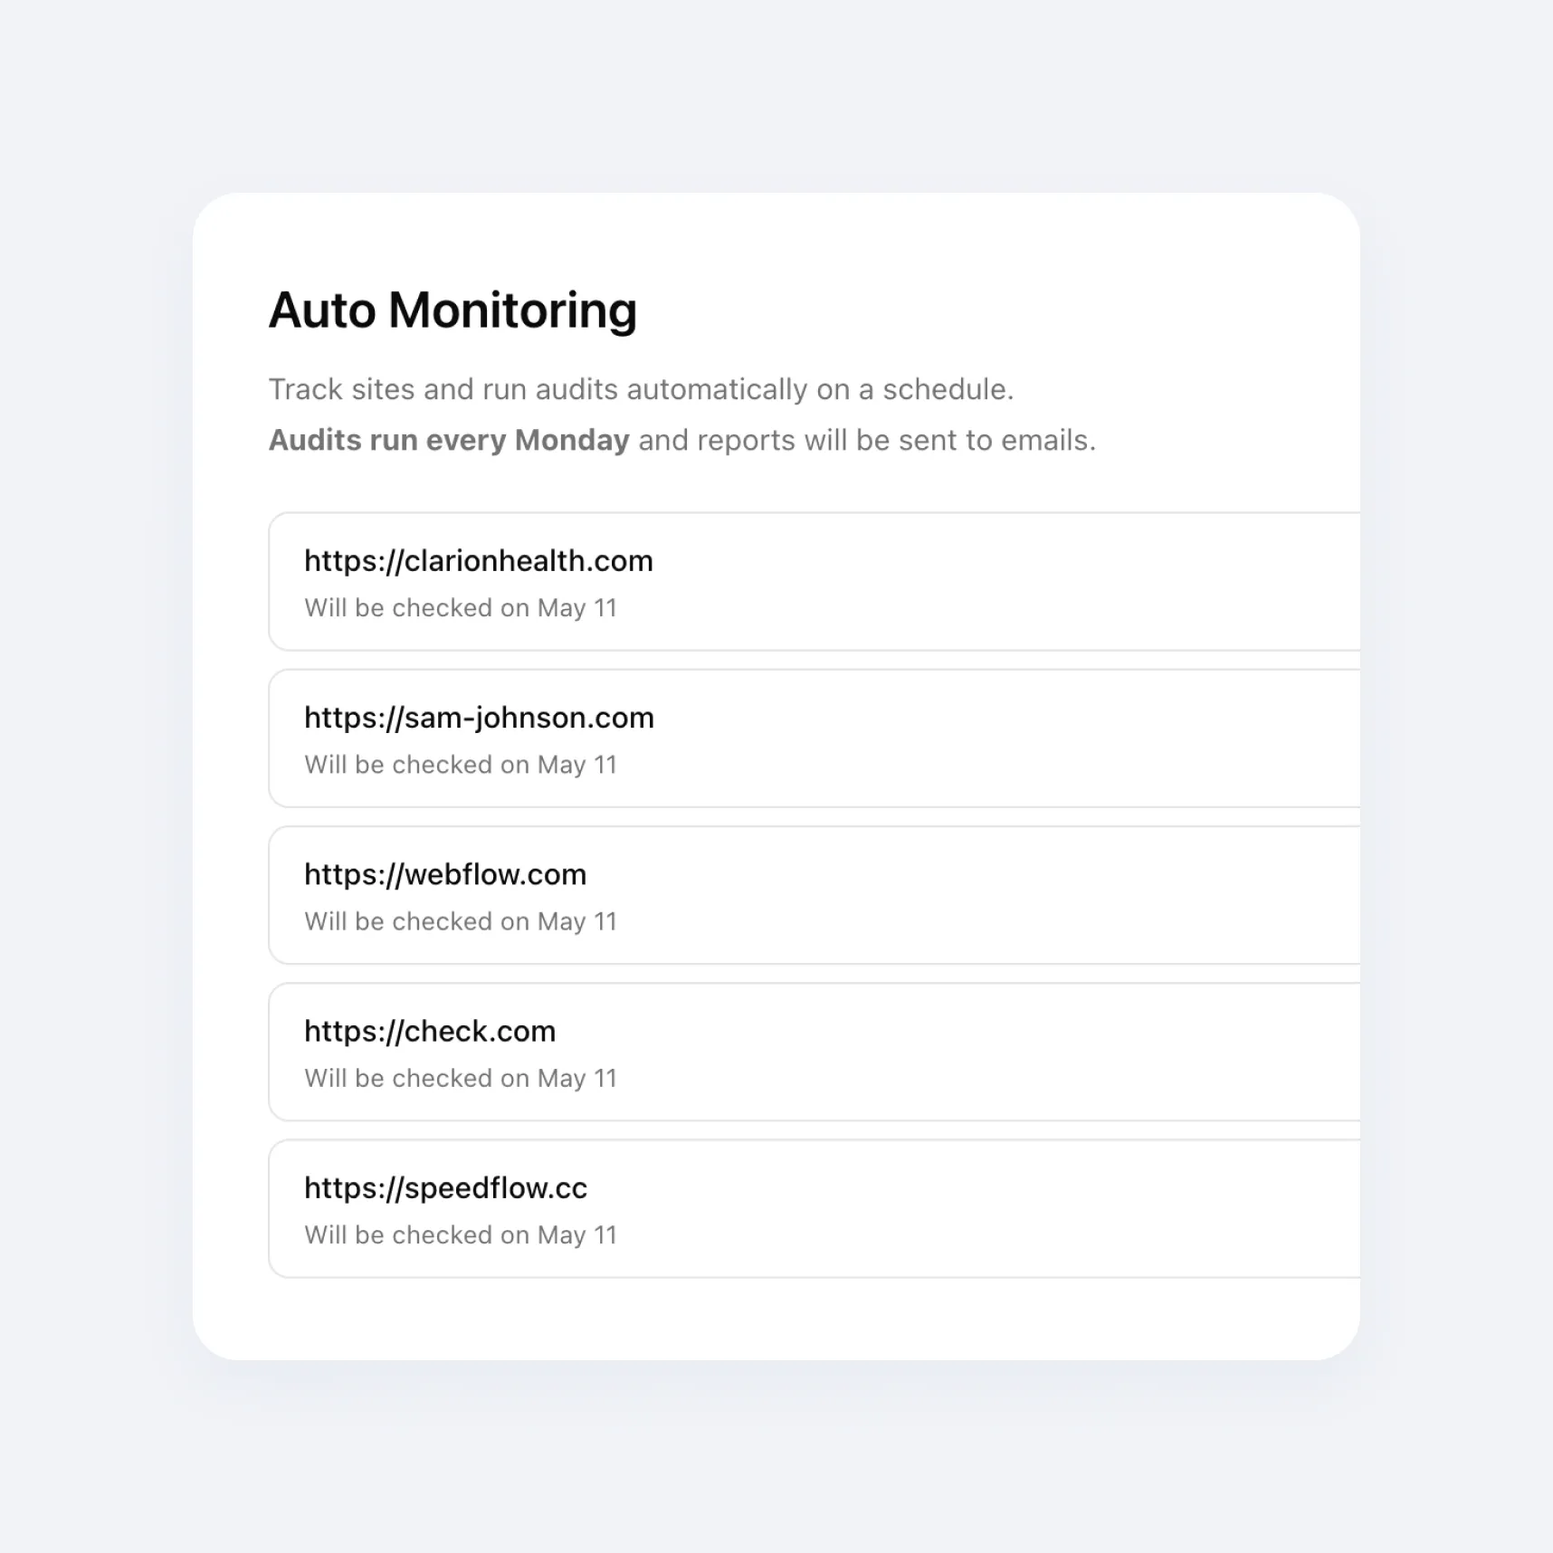The height and width of the screenshot is (1553, 1553).
Task: Choose the check.com site card
Action: [x=815, y=1052]
